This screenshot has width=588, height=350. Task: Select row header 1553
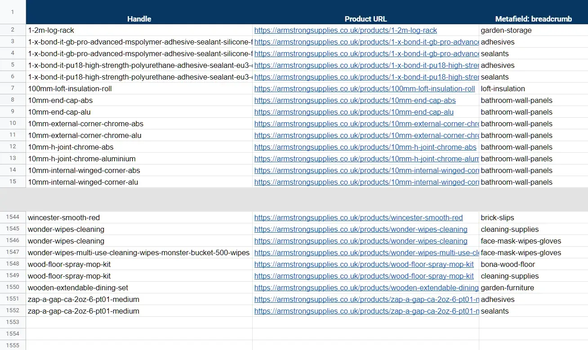click(x=13, y=323)
